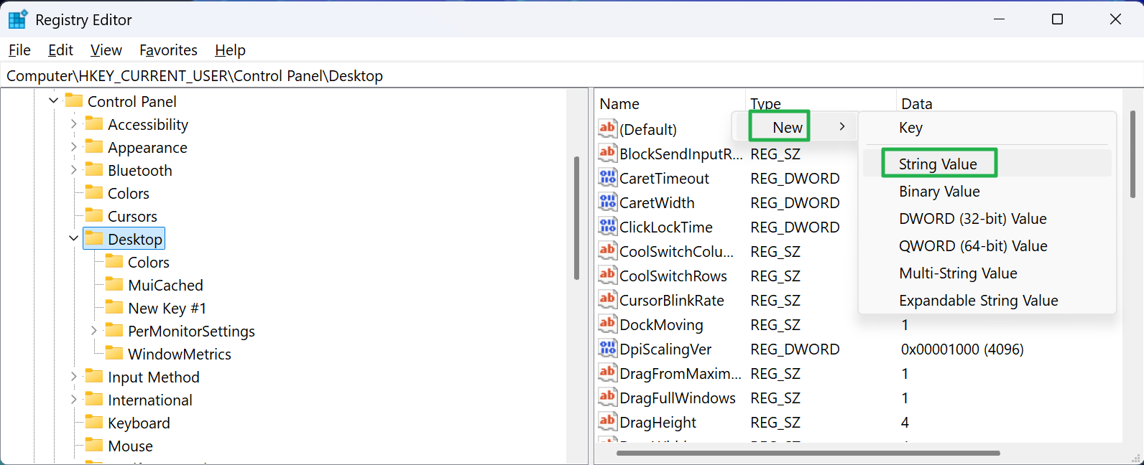Click the Registry Editor app icon in title bar
Viewport: 1144px width, 465px height.
tap(18, 19)
